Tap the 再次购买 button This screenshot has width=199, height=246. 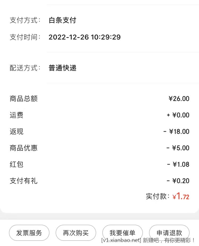[x=76, y=233]
